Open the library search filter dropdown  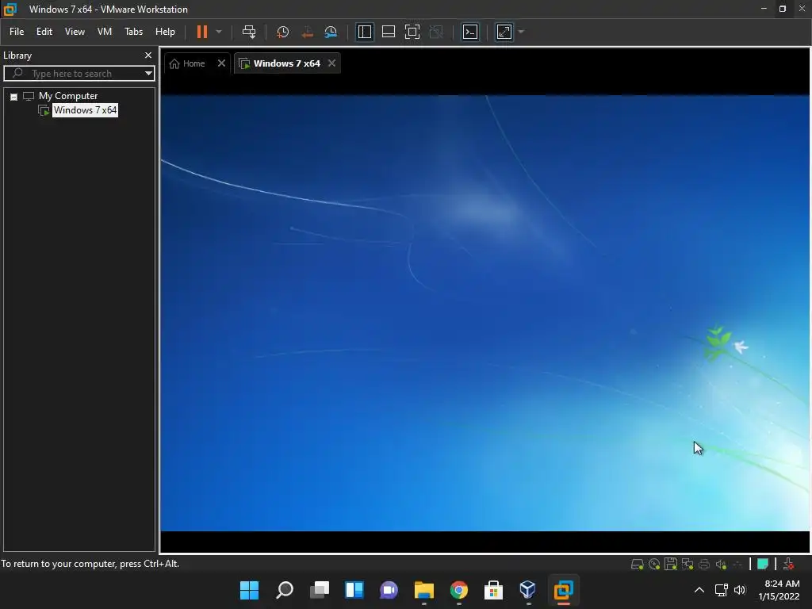[148, 74]
